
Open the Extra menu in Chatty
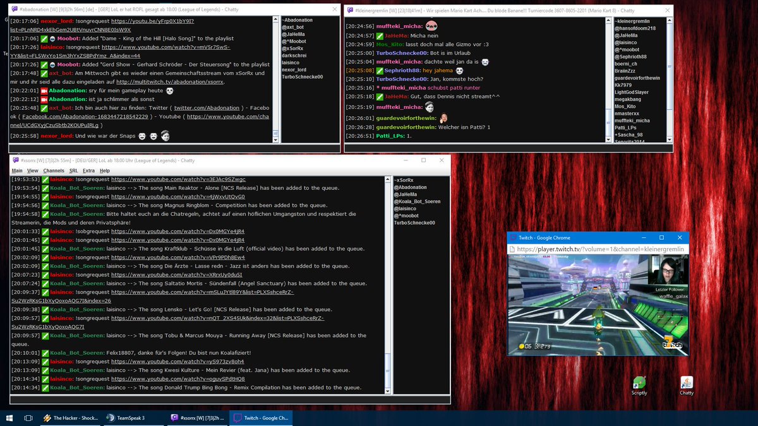[90, 170]
